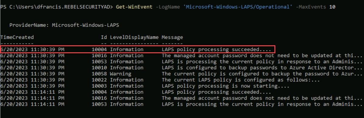Click the 'LAPS policy processing succeeded' message in red box
Viewport: 364px width, 118px height.
(x=216, y=49)
